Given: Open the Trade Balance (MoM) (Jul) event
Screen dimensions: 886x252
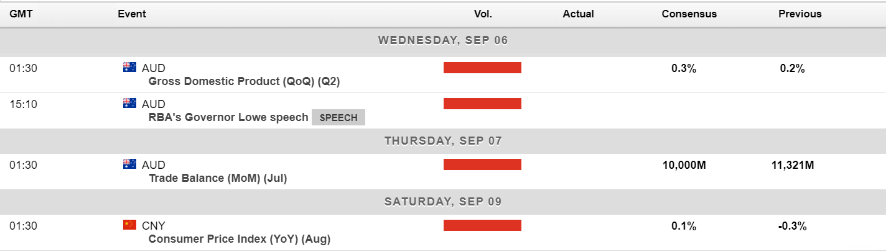Looking at the screenshot, I should [218, 178].
